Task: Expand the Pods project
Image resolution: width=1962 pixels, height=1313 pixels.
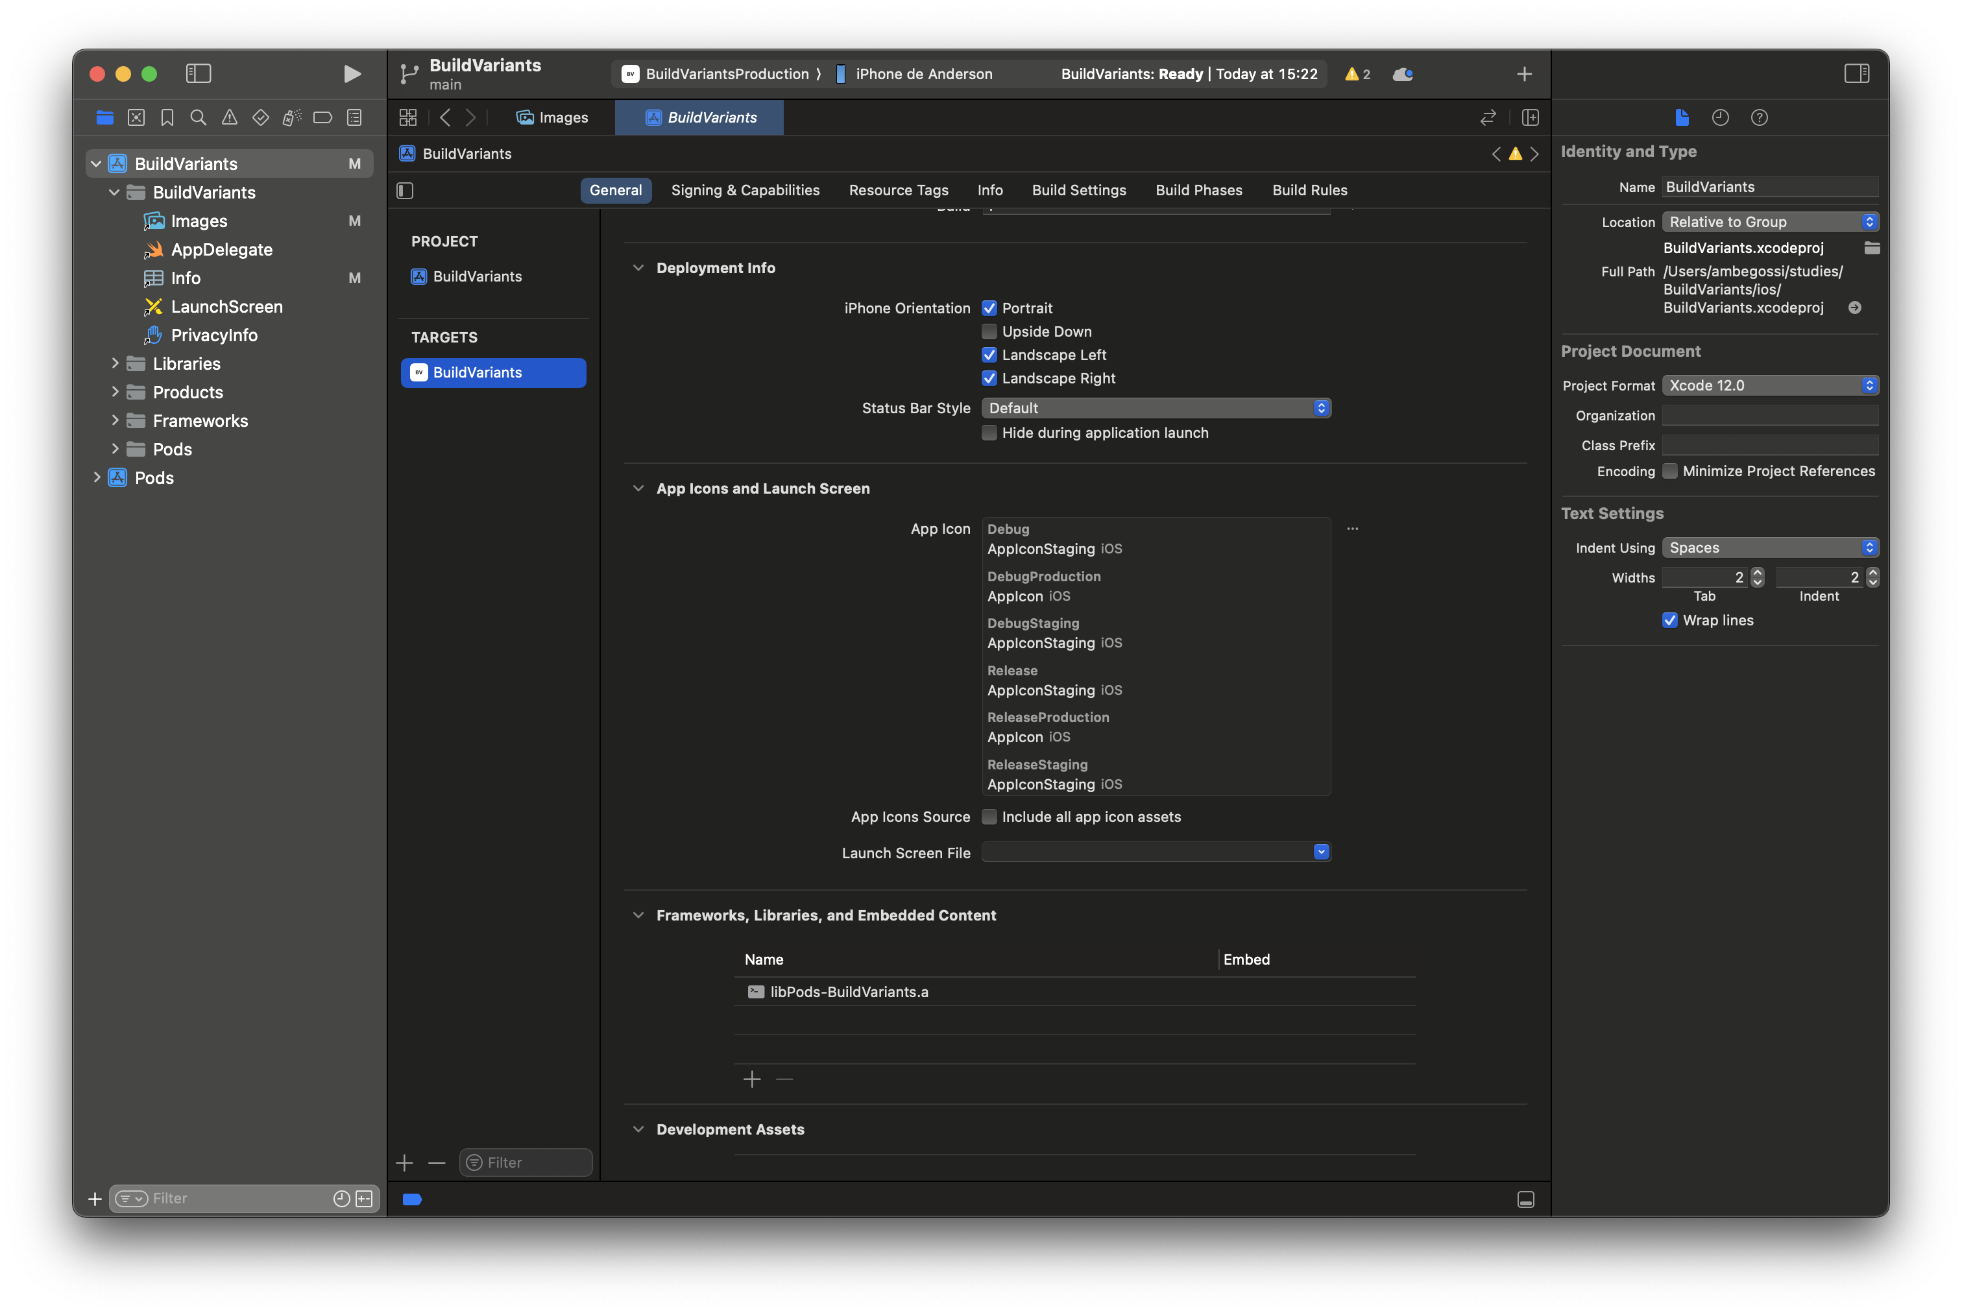Action: 96,477
